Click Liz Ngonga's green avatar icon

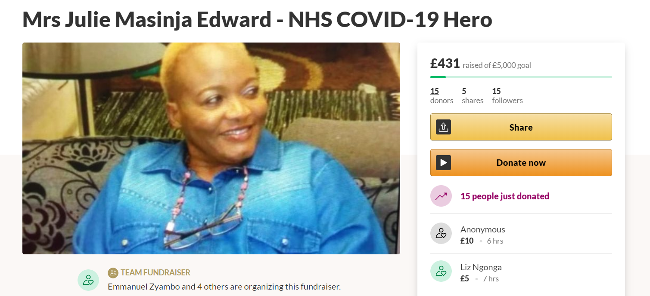point(441,271)
